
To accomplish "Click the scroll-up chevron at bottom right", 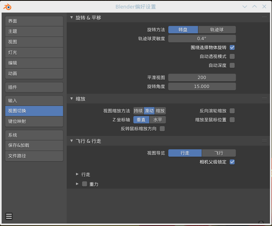I will coord(261,222).
